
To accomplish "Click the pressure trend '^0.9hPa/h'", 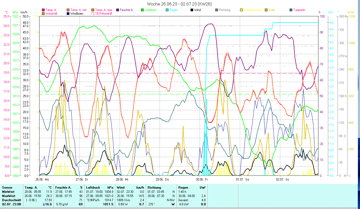I will click(x=93, y=200).
